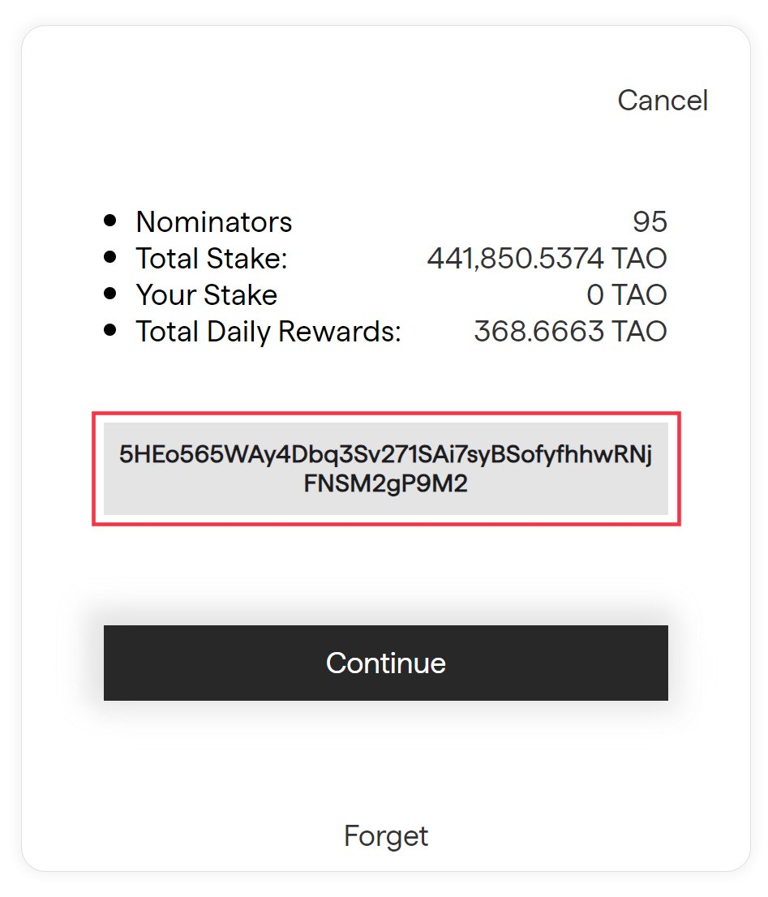
Task: Click the Cancel link
Action: 663,101
